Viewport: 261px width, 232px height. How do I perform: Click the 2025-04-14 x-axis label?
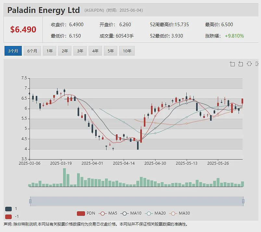pos(124,163)
